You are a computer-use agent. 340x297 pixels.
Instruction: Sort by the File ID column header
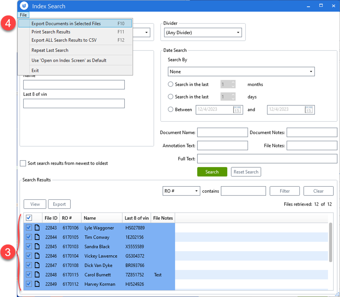51,218
